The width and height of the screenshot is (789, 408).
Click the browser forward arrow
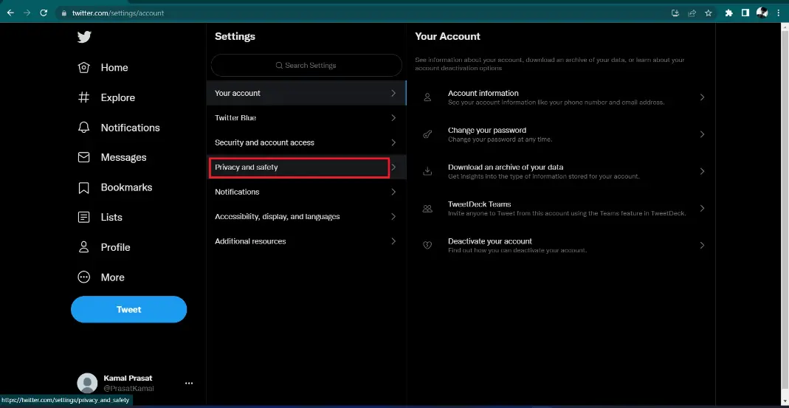27,13
